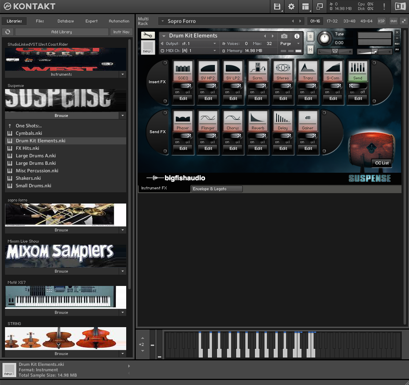
Task: Open the Sopro Forro multi dropdown
Action: click(x=162, y=21)
